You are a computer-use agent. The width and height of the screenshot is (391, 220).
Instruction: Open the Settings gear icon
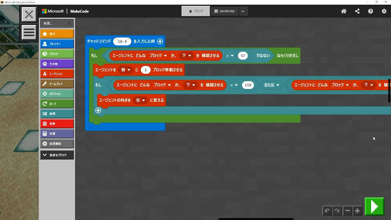(384, 11)
